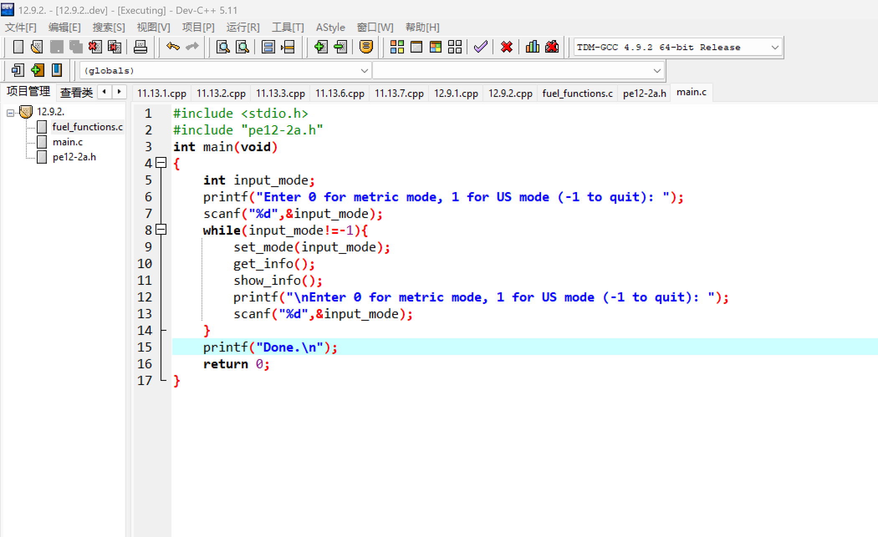Click the Undo arrow icon
Viewport: 878px width, 537px height.
tap(172, 47)
